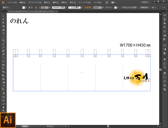Open the Brushes panel icon
Image resolution: width=168 pixels, height=128 pixels.
coord(165,19)
